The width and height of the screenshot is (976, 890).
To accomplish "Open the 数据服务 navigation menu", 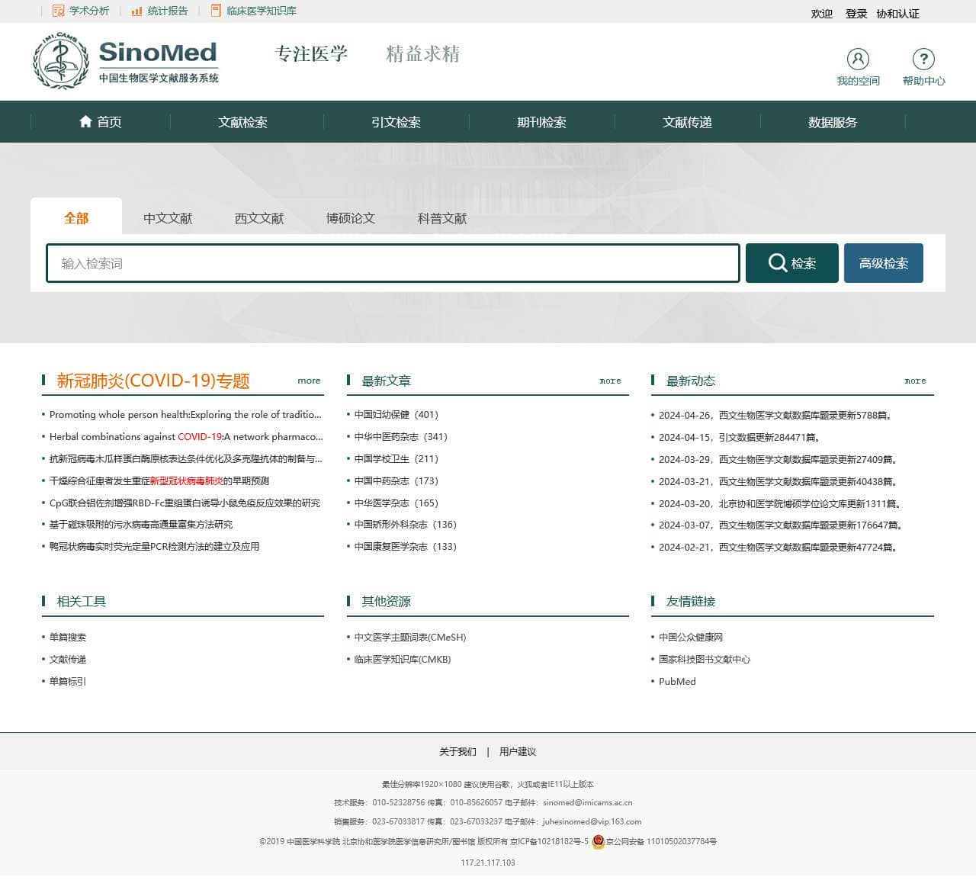I will pyautogui.click(x=832, y=122).
